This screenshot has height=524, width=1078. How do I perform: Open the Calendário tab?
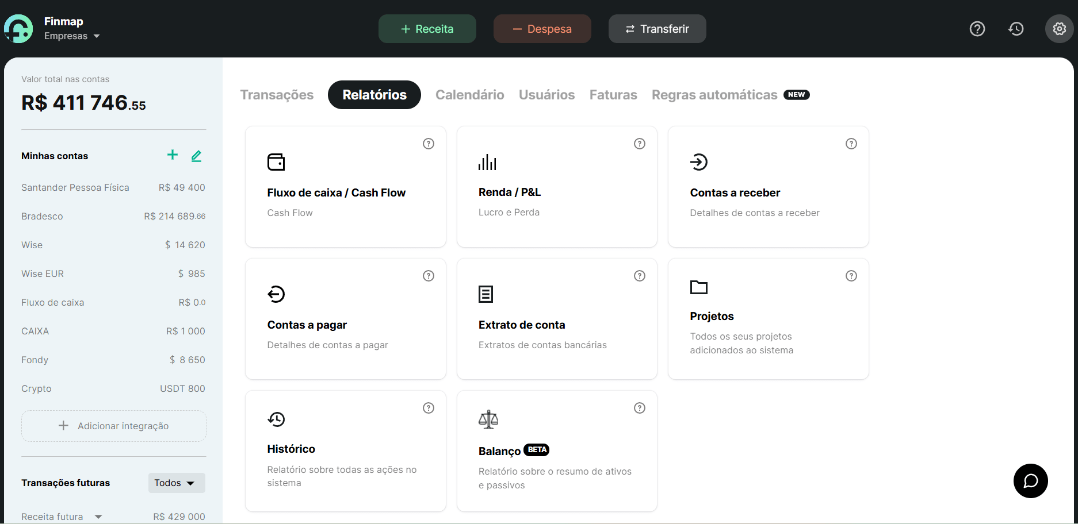click(469, 95)
